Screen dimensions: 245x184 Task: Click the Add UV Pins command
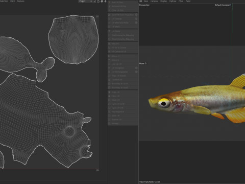tap(122, 3)
